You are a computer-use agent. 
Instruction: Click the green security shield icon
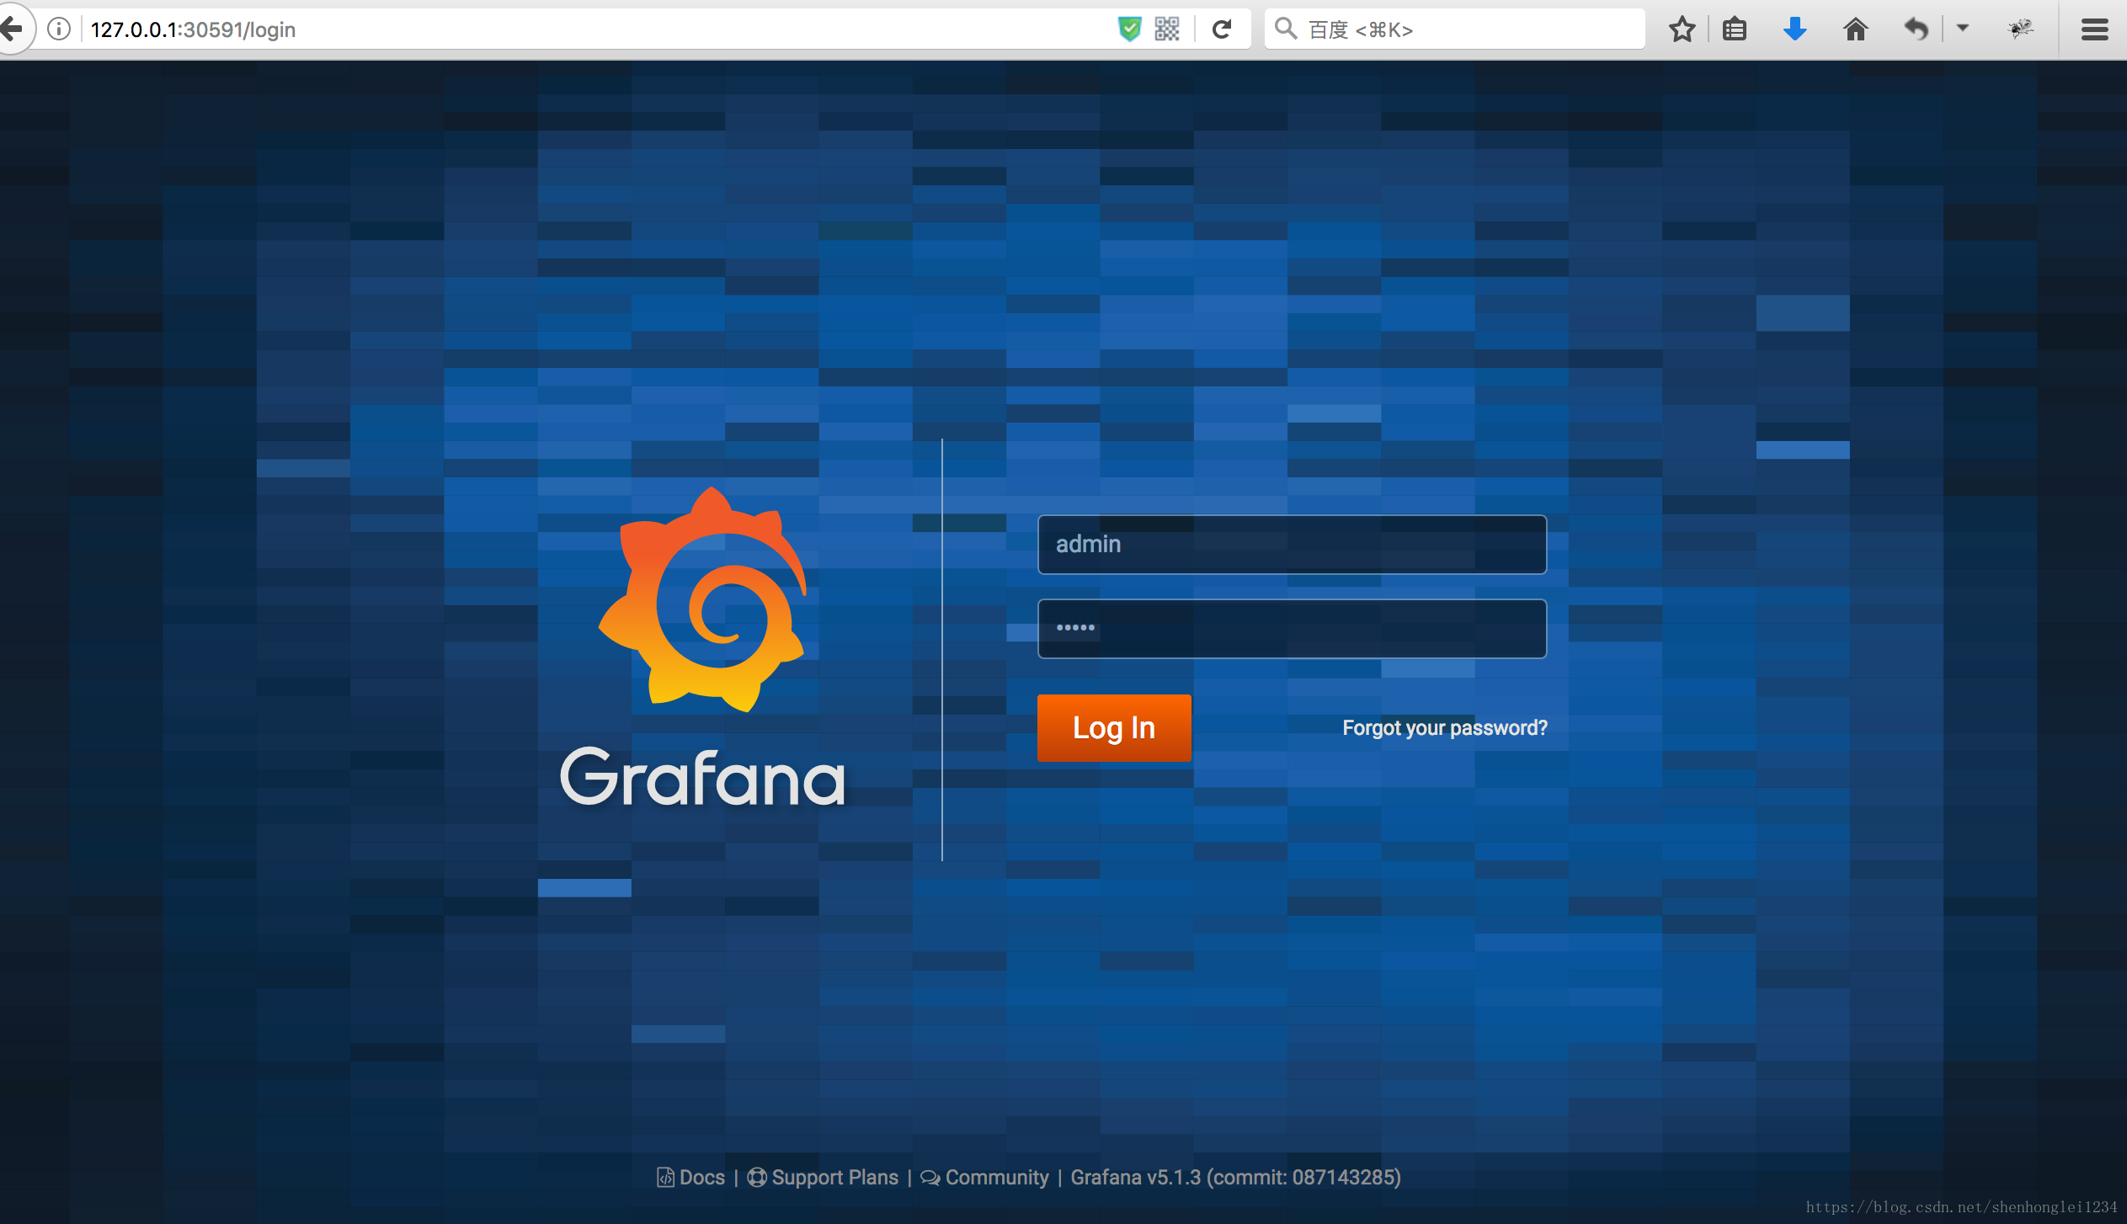[1129, 29]
